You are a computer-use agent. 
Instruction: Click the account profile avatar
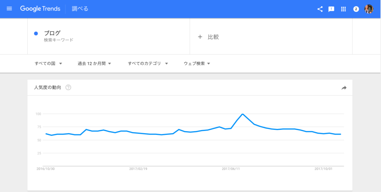pyautogui.click(x=369, y=9)
